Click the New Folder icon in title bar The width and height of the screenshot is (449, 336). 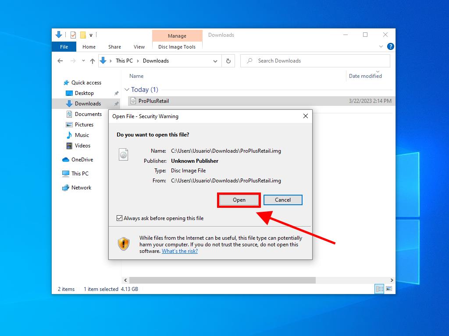coord(82,35)
